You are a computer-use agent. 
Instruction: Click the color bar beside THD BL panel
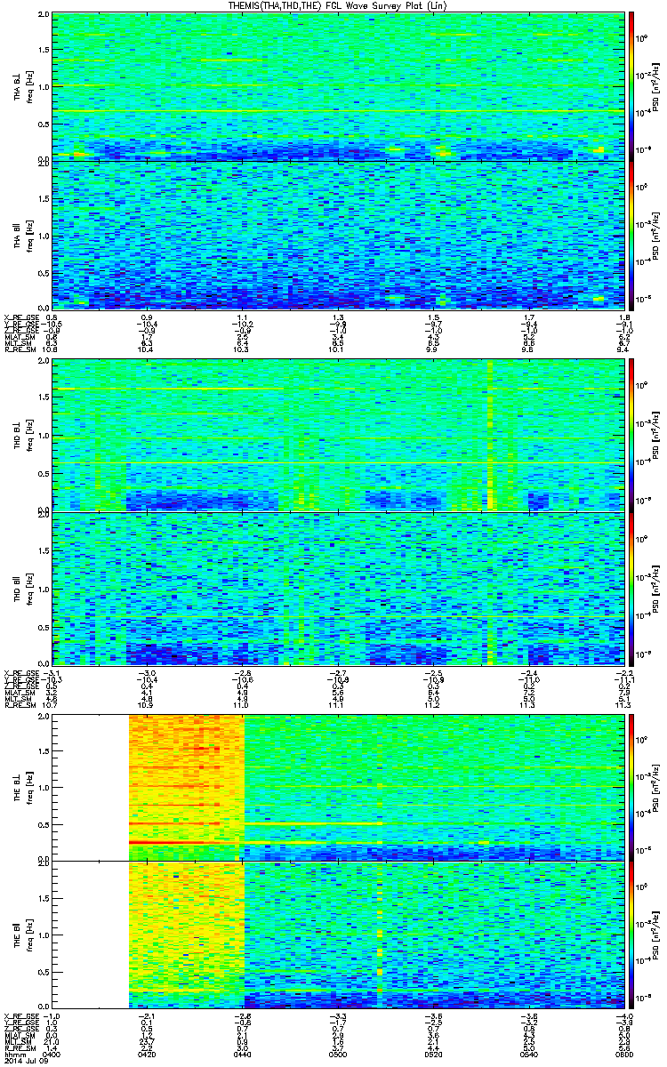point(632,435)
